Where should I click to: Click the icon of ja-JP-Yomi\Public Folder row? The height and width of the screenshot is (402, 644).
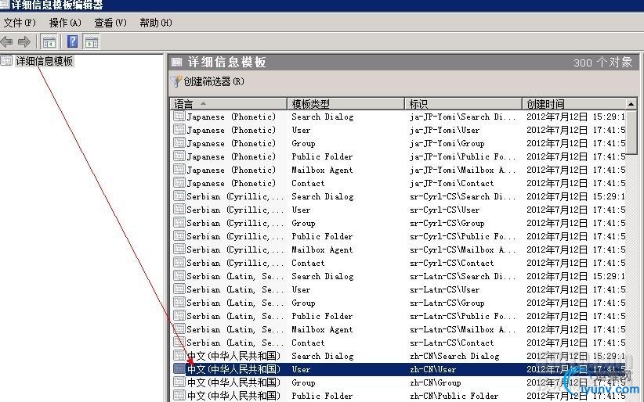click(179, 156)
